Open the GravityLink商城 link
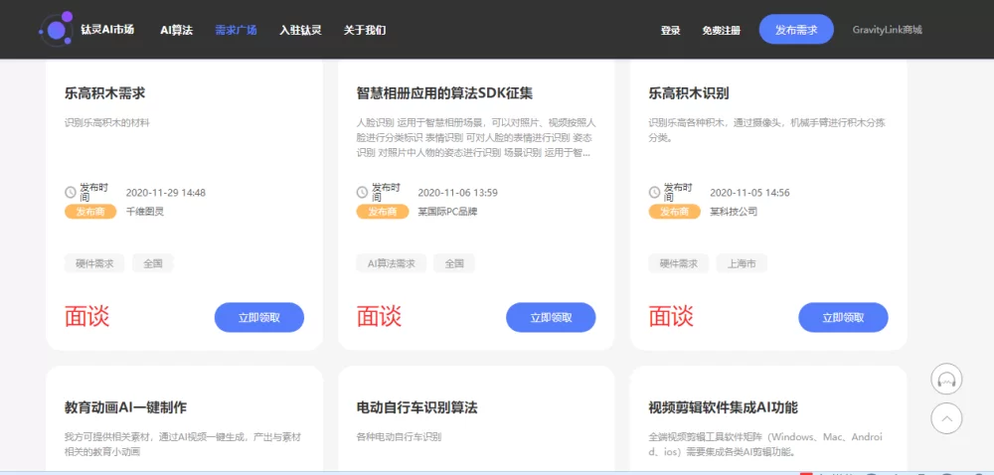Screen dimensions: 994x475 [887, 30]
